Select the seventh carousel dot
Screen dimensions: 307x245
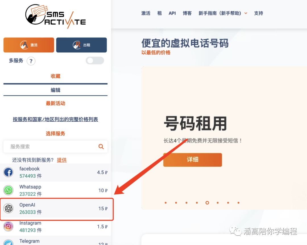228,203
